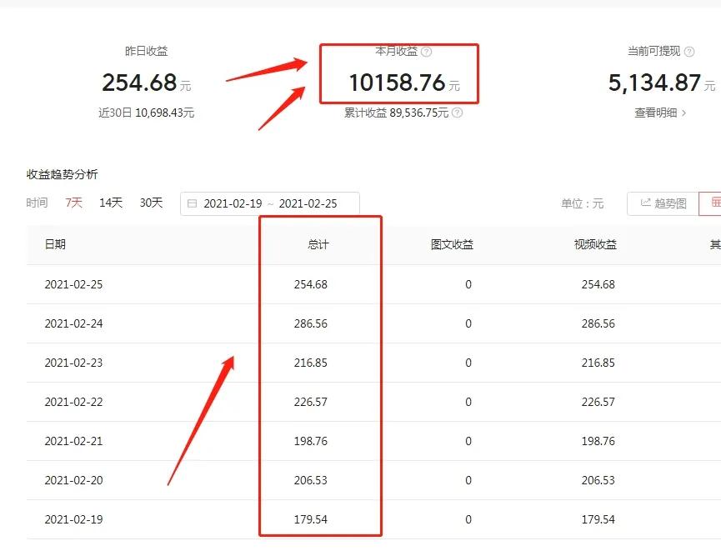Click the red table view icon at far right
Image resolution: width=721 pixels, height=556 pixels.
point(714,203)
